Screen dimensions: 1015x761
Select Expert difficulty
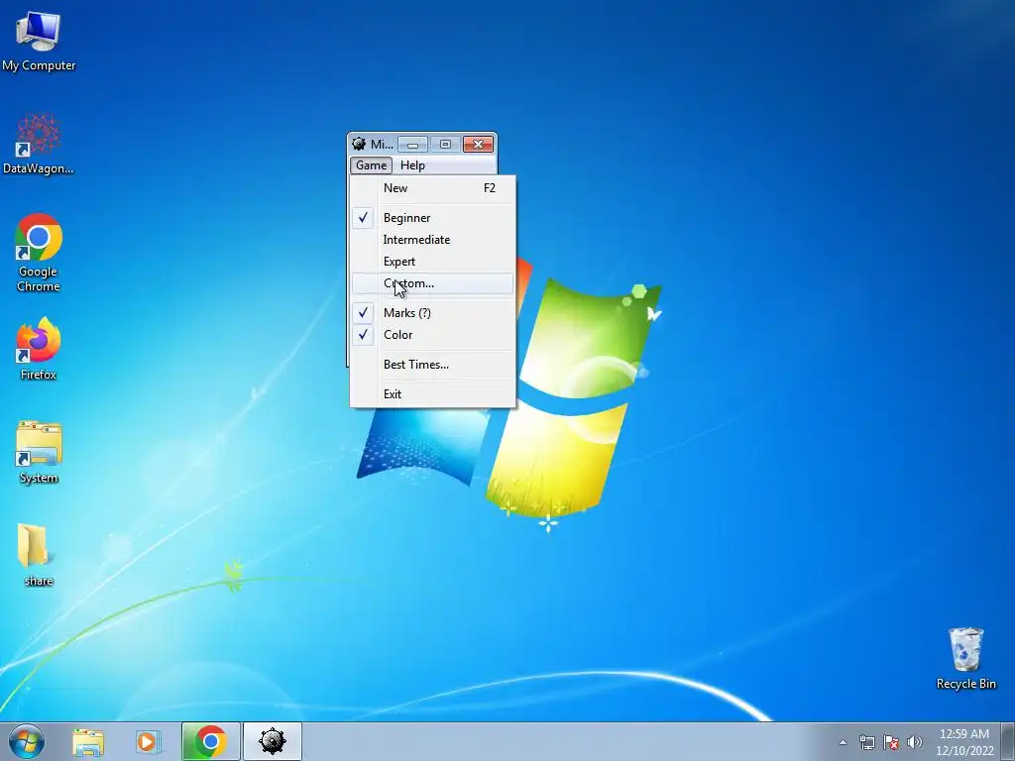pos(432,262)
